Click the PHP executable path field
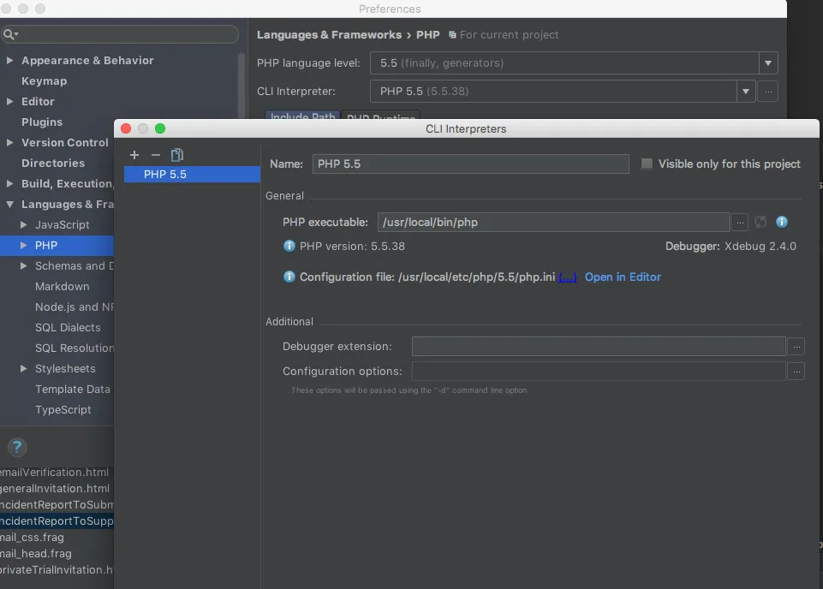The width and height of the screenshot is (823, 589). (x=553, y=222)
